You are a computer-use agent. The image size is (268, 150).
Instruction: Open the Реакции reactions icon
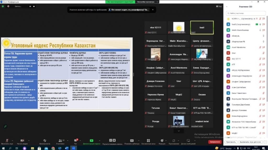(x=162, y=141)
